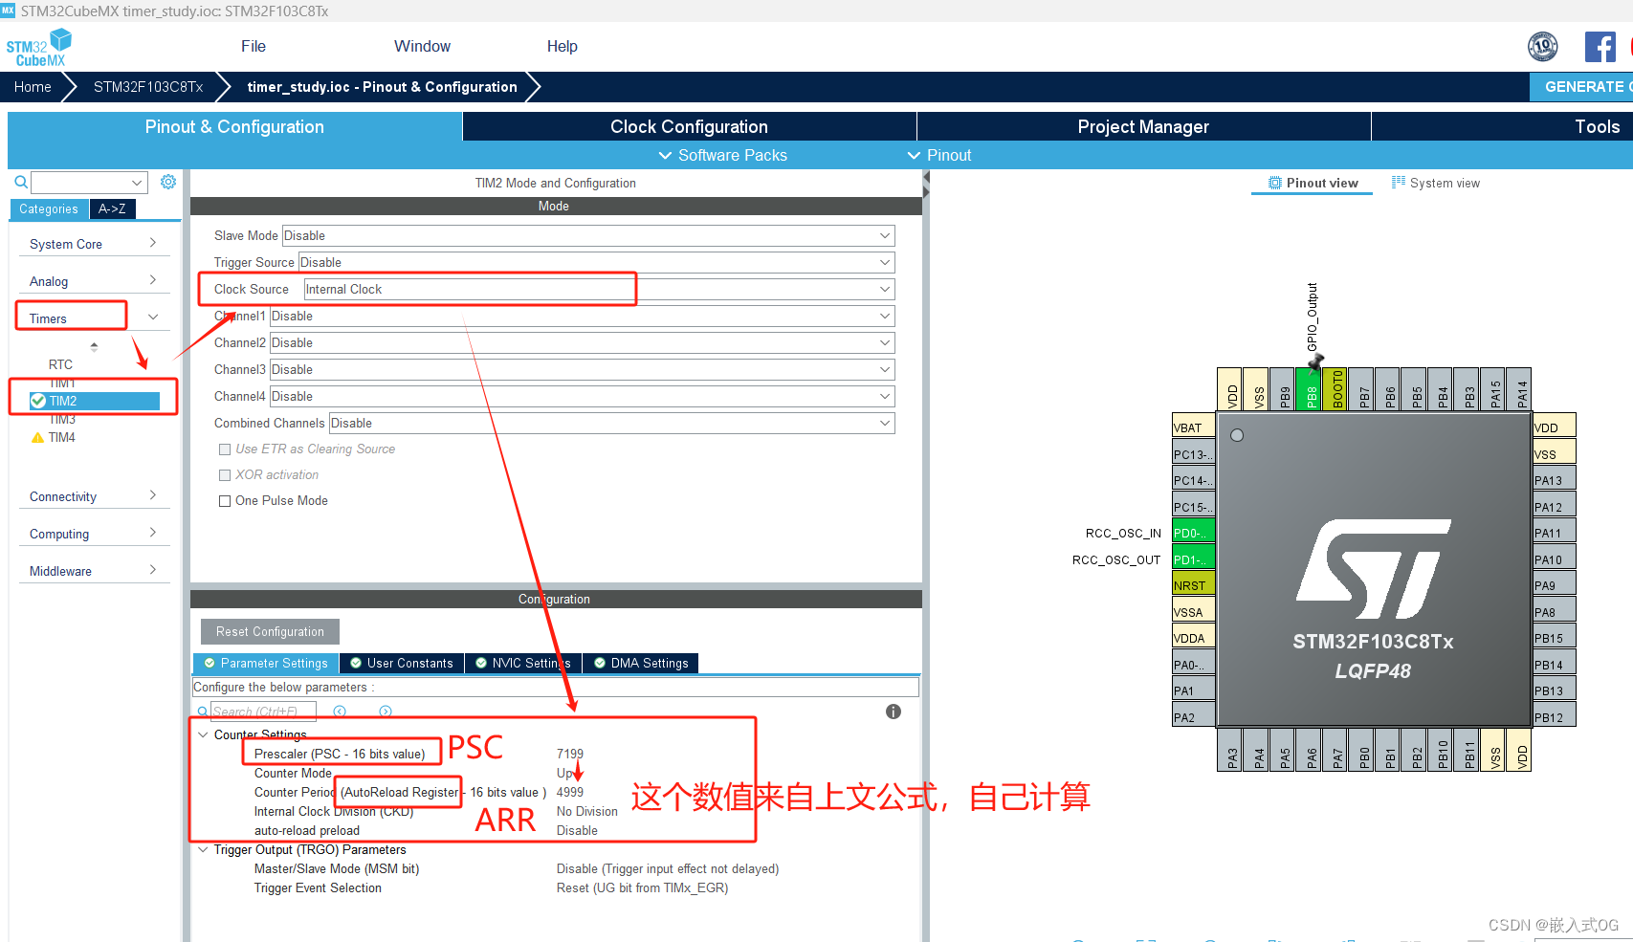Viewport: 1633px width, 942px height.
Task: Click the 10-year anniversary badge icon
Action: pyautogui.click(x=1543, y=46)
